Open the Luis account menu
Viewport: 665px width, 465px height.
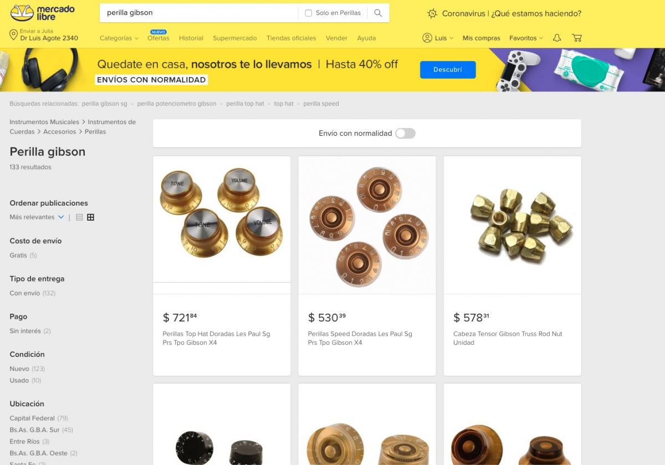[x=438, y=38]
